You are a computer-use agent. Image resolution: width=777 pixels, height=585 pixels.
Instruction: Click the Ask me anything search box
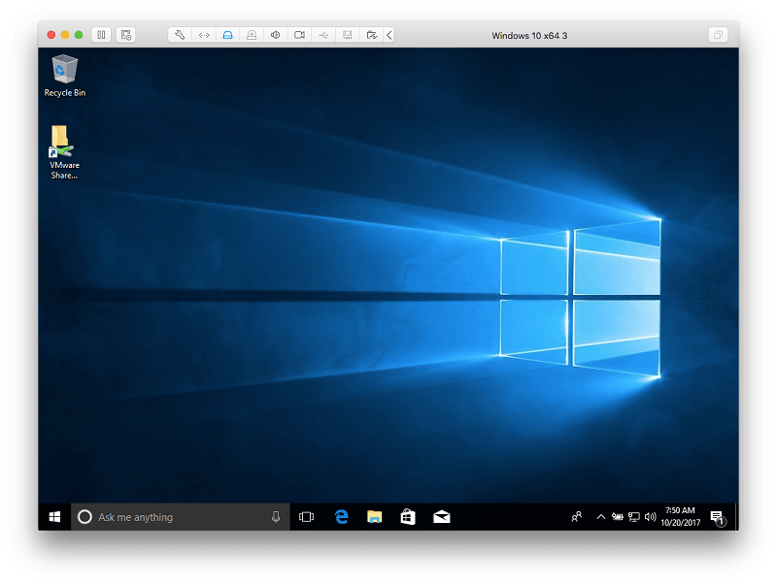(x=181, y=517)
